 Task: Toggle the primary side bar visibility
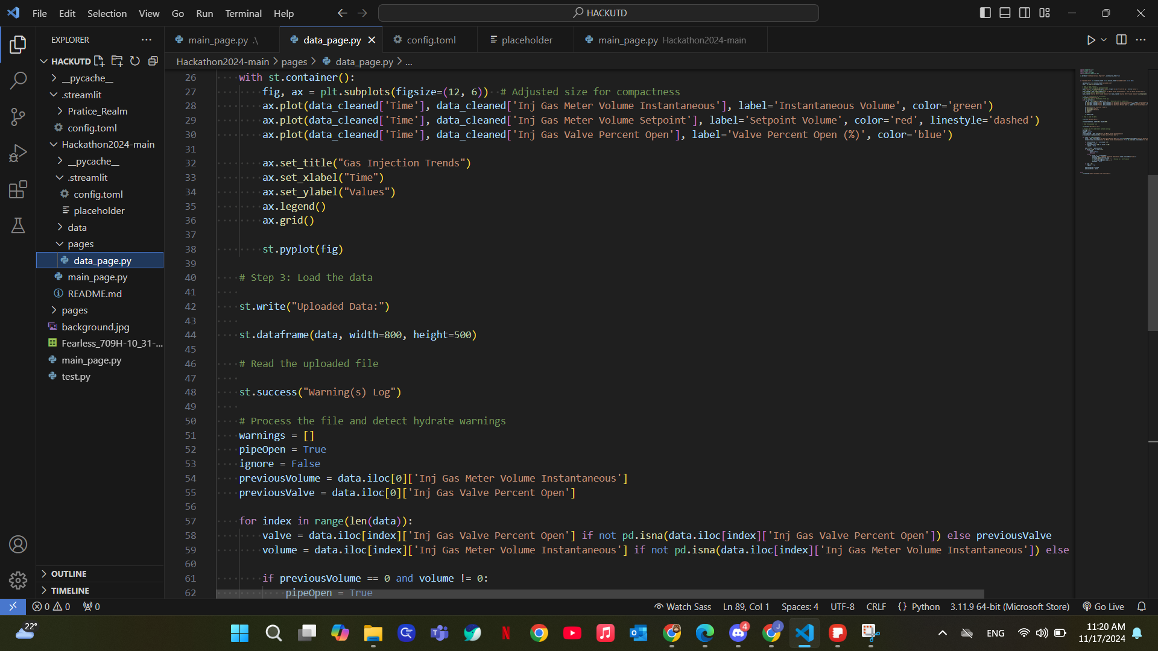click(x=986, y=13)
